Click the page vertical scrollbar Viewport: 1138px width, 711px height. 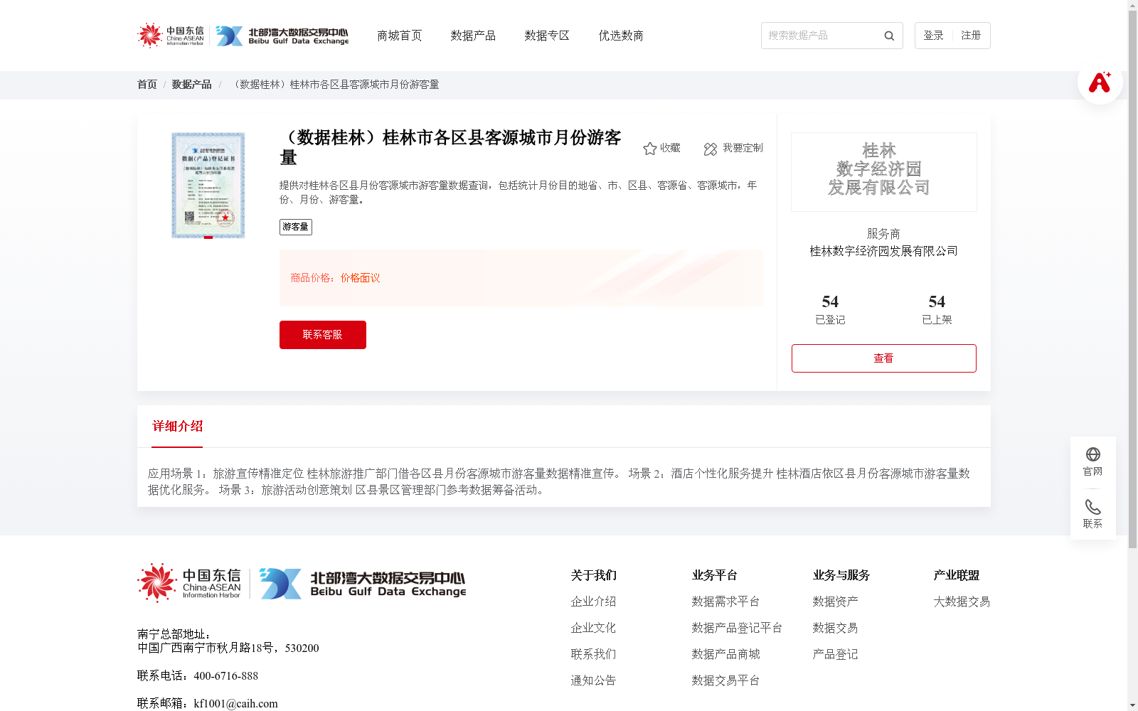point(1132,279)
